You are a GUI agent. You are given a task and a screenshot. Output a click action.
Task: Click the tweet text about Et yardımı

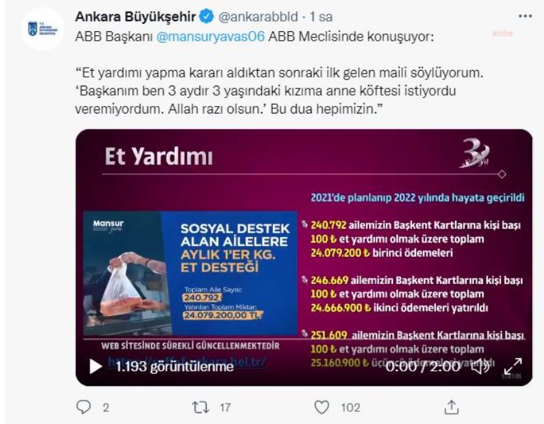[279, 91]
